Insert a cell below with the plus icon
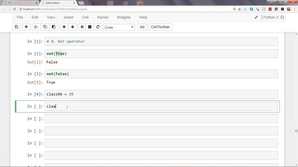Viewport: 298px width, 167px height. click(x=26, y=27)
